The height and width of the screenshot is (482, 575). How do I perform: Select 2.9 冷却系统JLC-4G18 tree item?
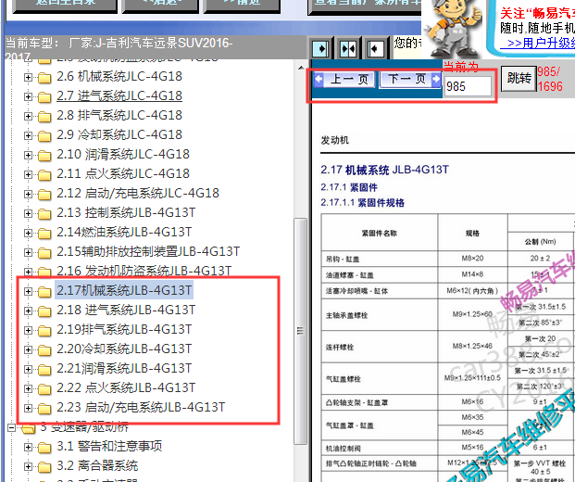(119, 134)
